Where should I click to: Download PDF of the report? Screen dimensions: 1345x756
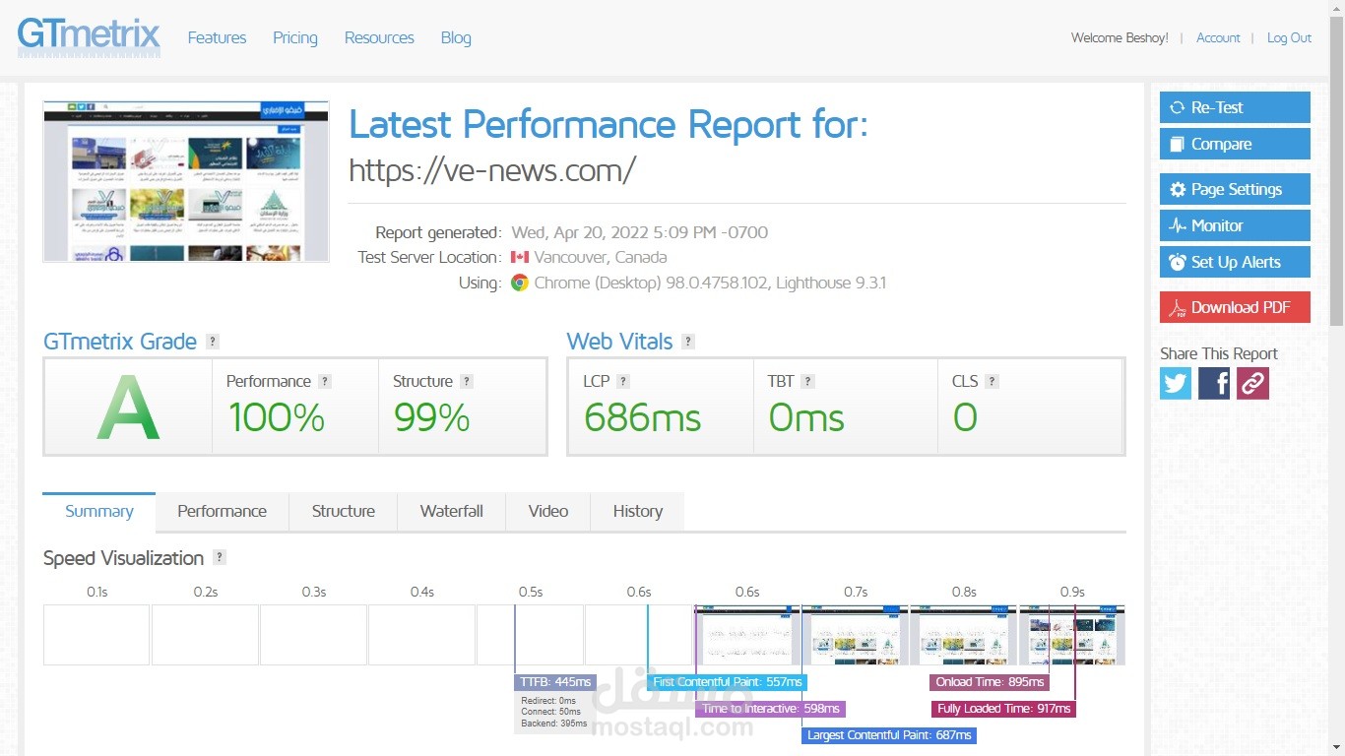[1235, 307]
